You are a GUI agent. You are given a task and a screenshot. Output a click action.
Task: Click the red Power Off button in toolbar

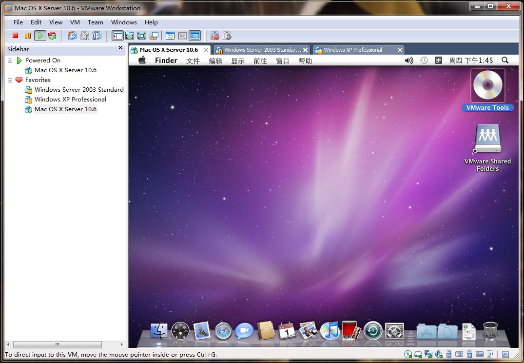[16, 36]
